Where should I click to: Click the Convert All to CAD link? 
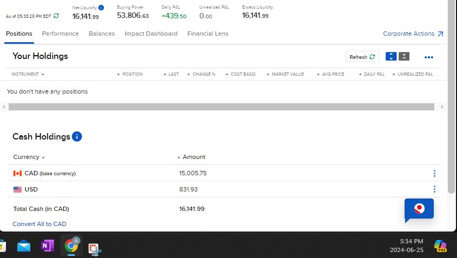coord(39,224)
